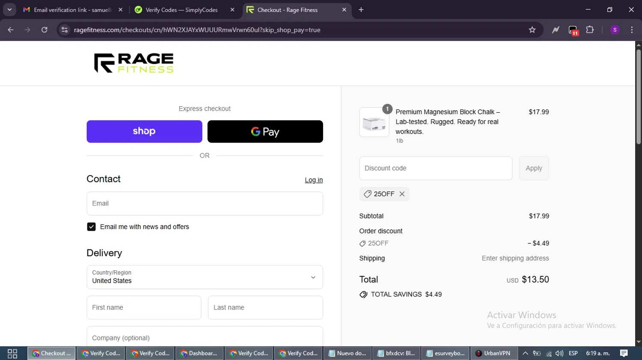This screenshot has height=360, width=642.
Task: Click the Premium Magnesium Block Chalk product title
Action: [x=448, y=122]
